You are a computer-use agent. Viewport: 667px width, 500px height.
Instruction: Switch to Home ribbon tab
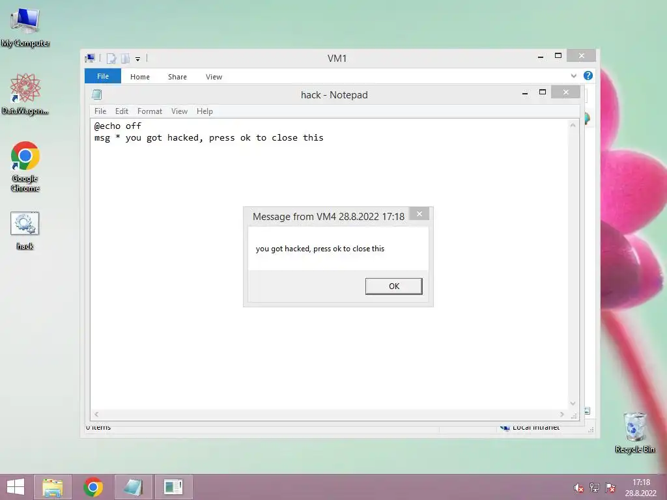[140, 77]
